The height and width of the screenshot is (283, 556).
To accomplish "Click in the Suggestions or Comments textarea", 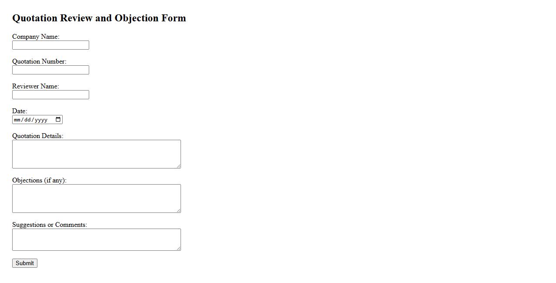I will pos(96,239).
